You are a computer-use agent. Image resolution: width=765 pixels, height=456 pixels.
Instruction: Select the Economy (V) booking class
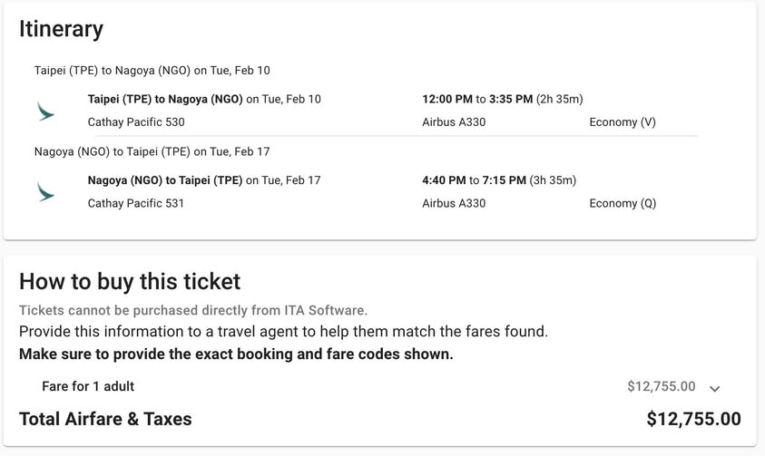(x=623, y=122)
